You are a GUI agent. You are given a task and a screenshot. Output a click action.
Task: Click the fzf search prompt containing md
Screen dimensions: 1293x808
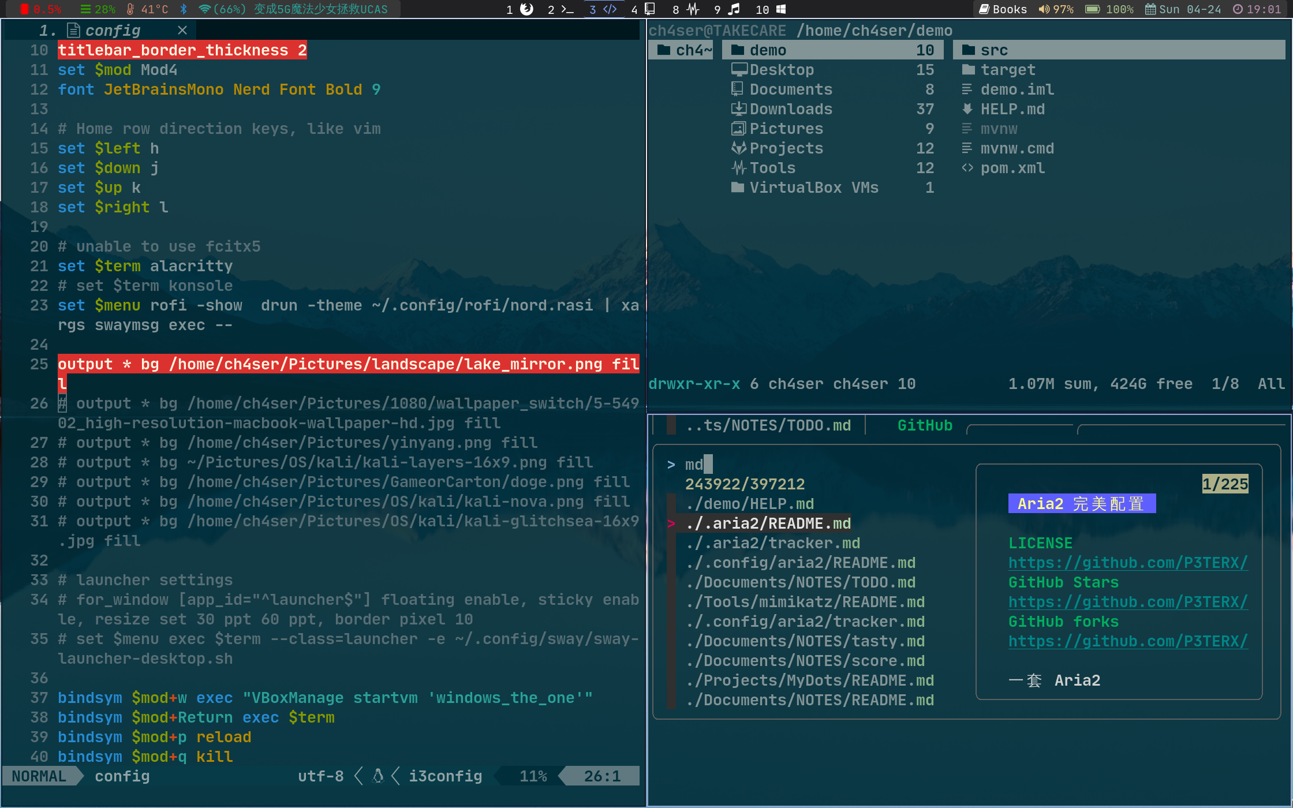[694, 465]
